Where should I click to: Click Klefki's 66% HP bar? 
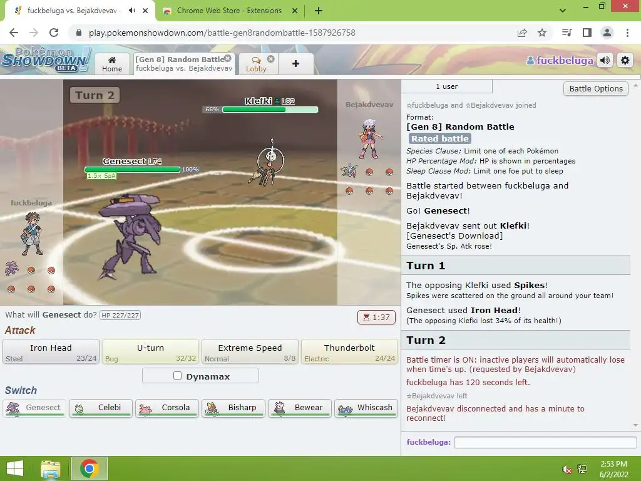(270, 110)
